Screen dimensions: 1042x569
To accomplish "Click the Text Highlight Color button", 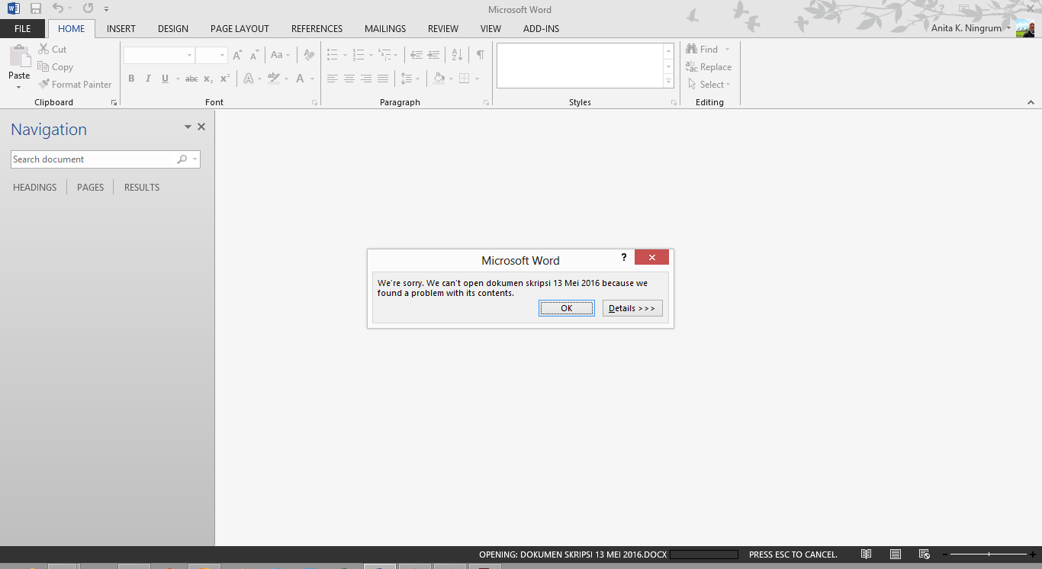I will 274,79.
